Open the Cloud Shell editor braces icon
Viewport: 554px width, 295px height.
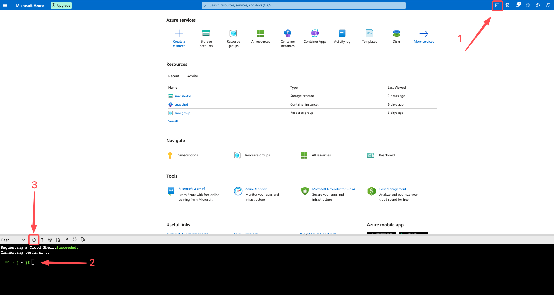(x=75, y=240)
